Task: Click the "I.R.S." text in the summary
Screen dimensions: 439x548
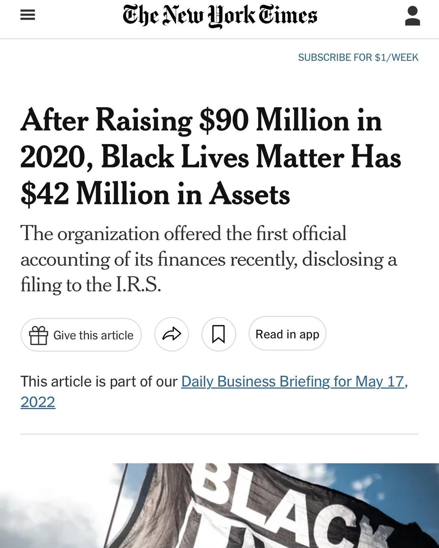Action: tap(139, 285)
